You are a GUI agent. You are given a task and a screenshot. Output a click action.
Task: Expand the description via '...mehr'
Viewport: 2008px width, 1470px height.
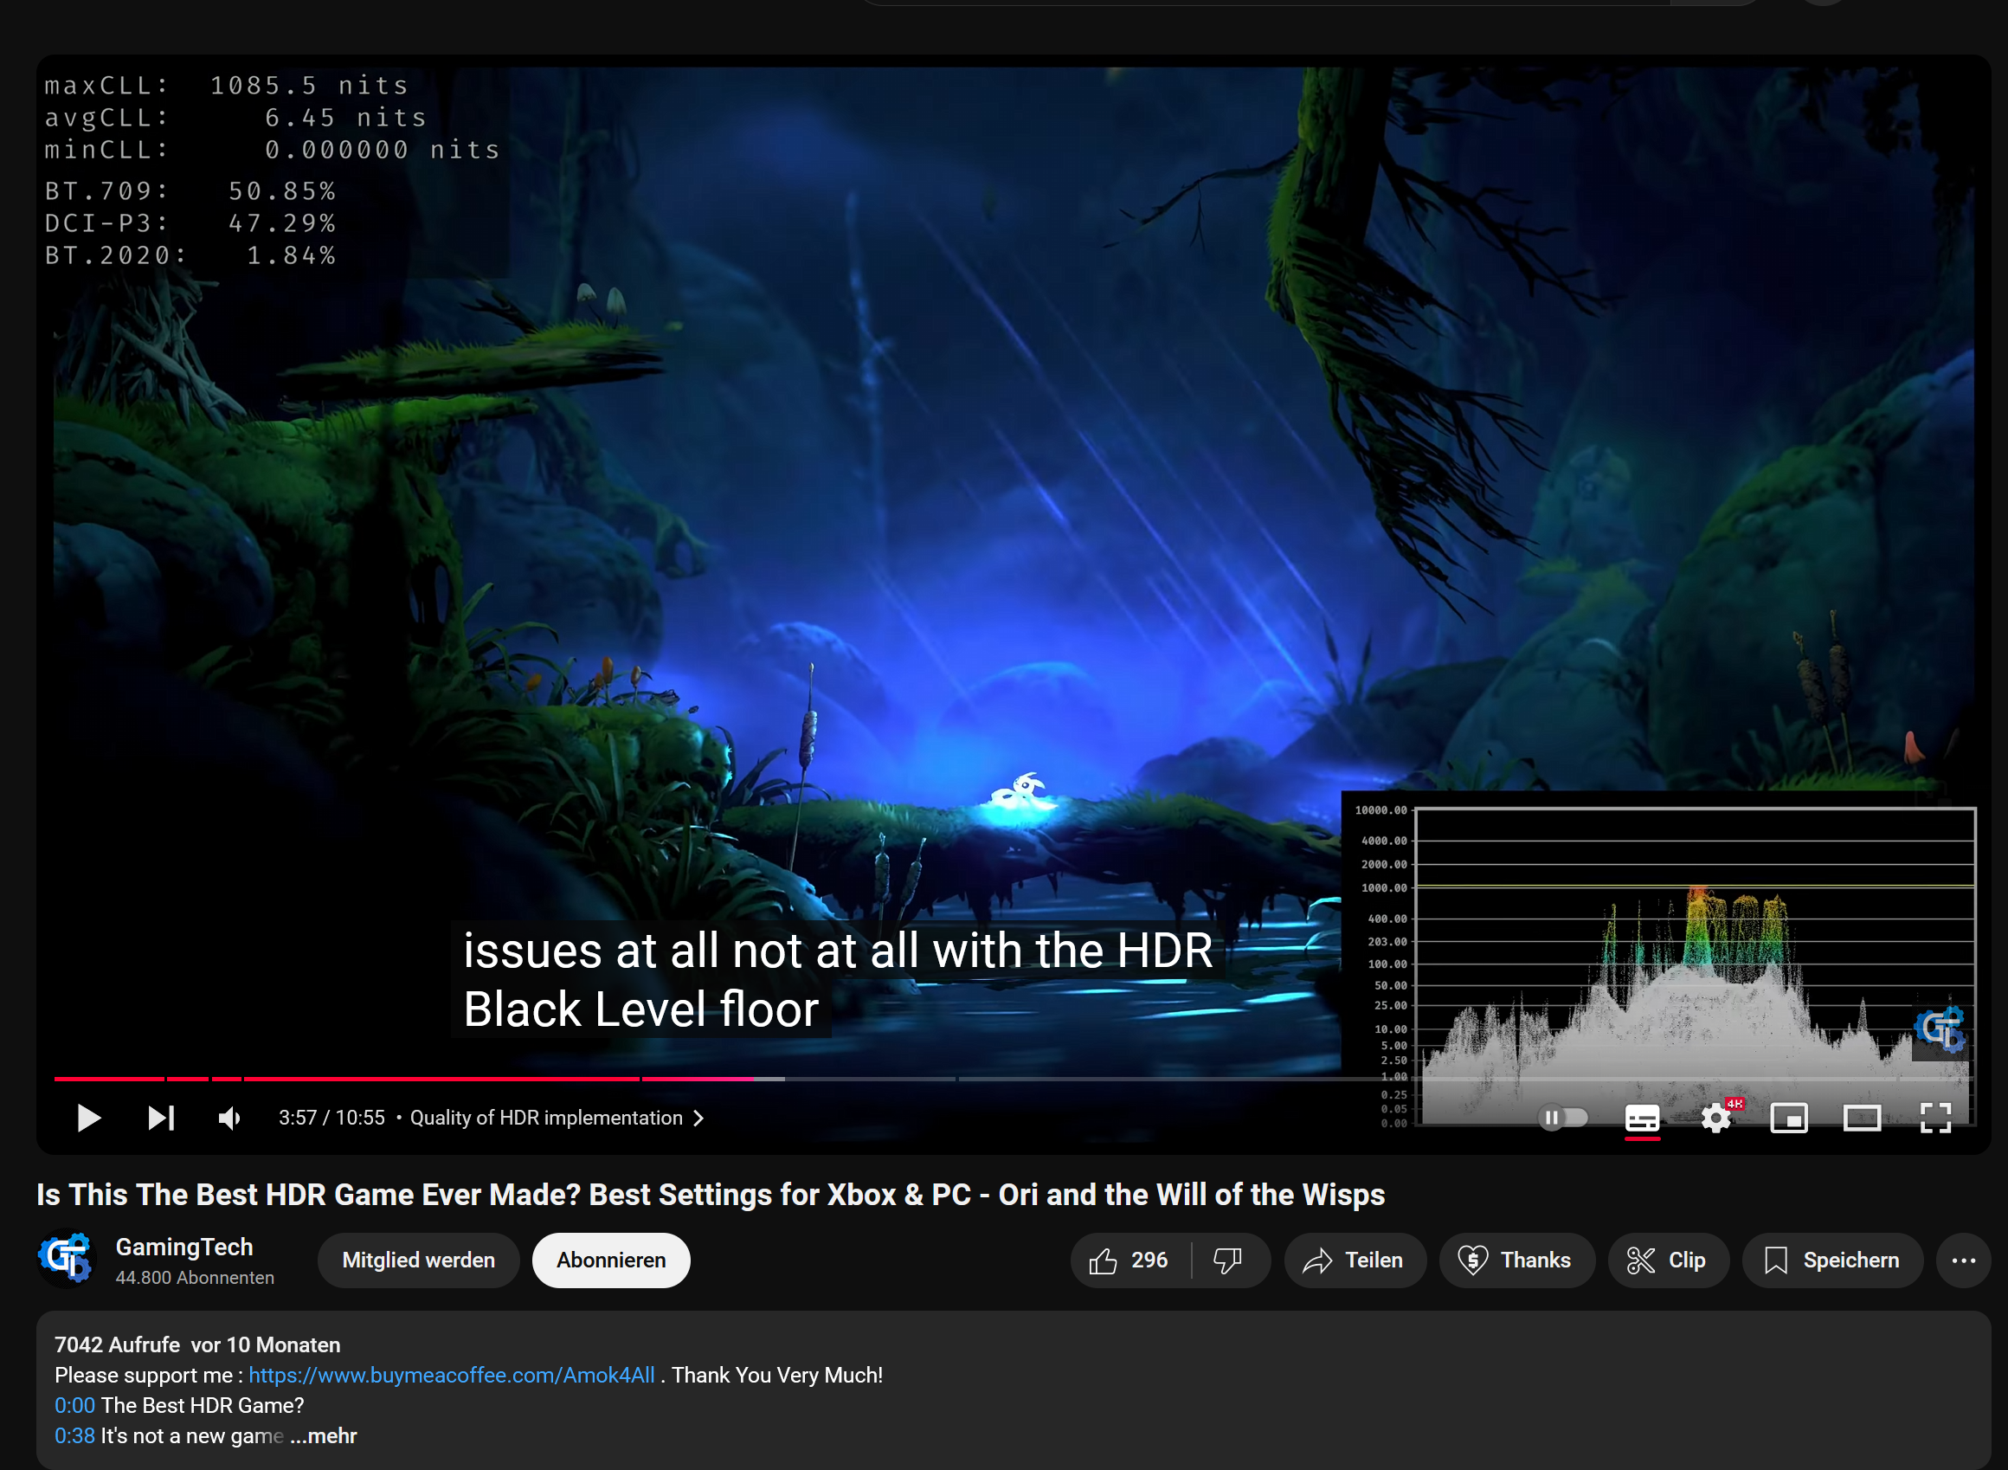point(324,1435)
